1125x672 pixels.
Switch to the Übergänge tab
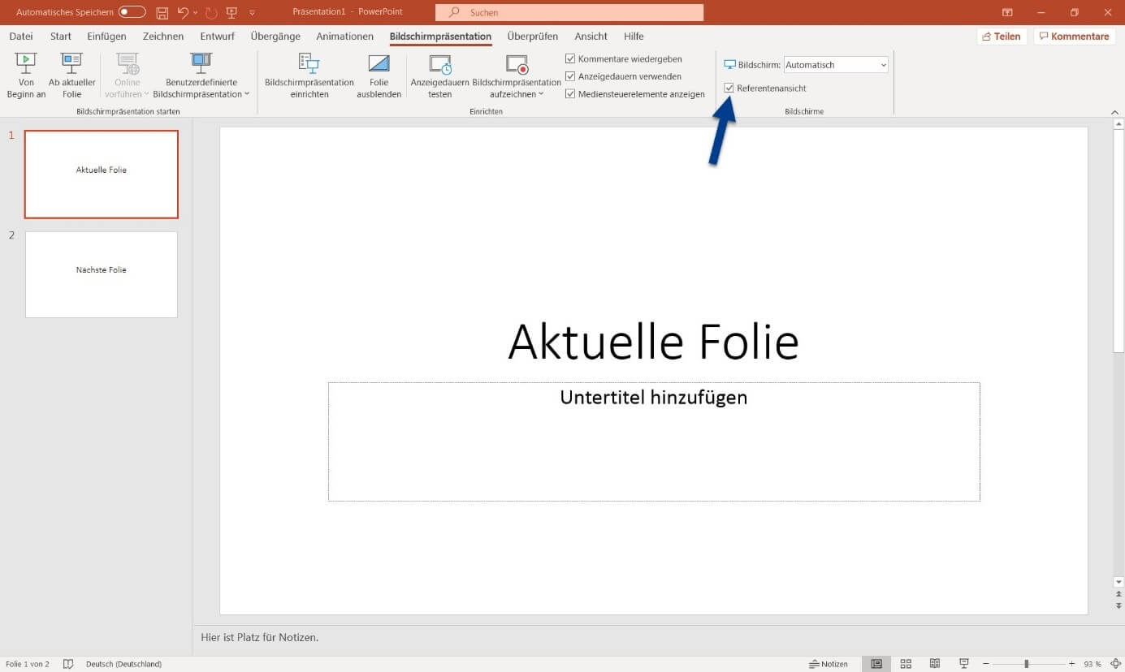(275, 37)
